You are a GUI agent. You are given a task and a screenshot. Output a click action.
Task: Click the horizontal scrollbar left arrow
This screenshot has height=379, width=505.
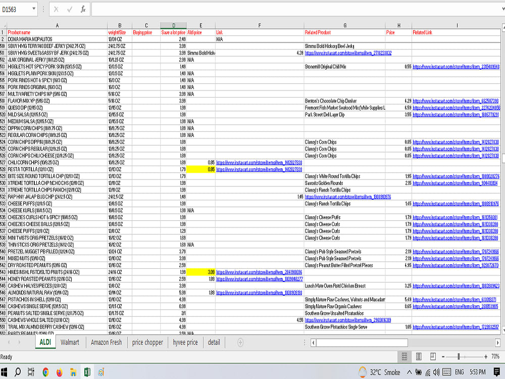pos(314,342)
